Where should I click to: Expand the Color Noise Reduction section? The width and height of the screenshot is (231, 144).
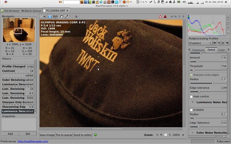click(192, 132)
